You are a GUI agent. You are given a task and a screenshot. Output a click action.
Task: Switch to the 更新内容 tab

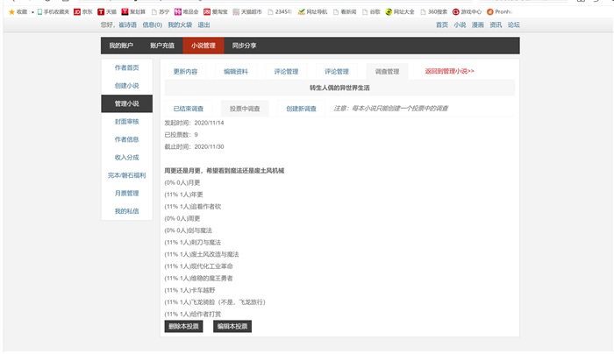[185, 71]
